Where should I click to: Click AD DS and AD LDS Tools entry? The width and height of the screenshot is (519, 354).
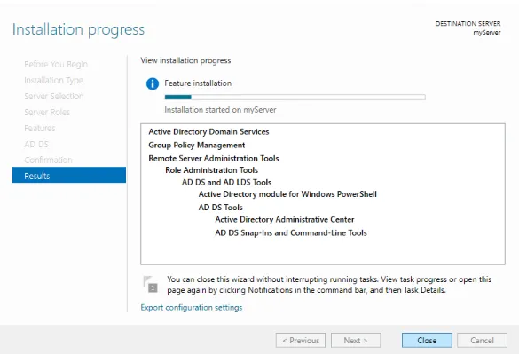tap(226, 182)
